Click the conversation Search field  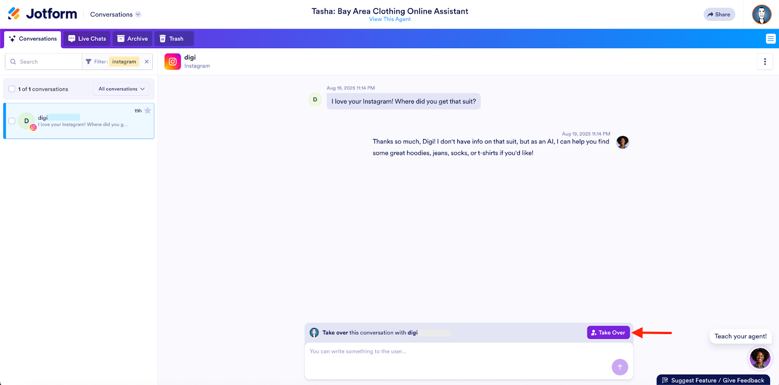44,62
